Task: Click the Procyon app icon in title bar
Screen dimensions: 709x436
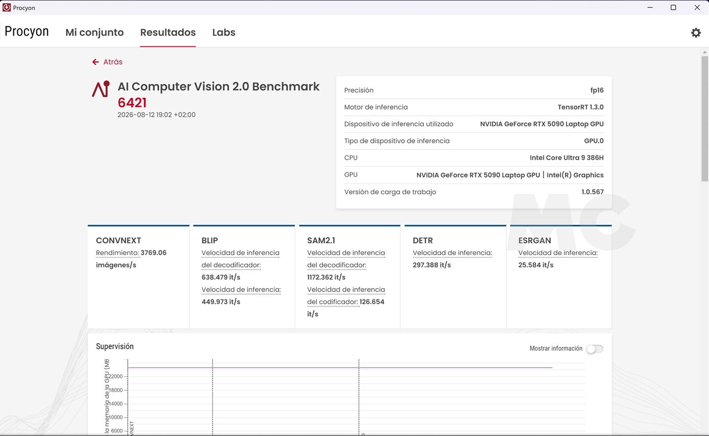Action: (x=7, y=8)
